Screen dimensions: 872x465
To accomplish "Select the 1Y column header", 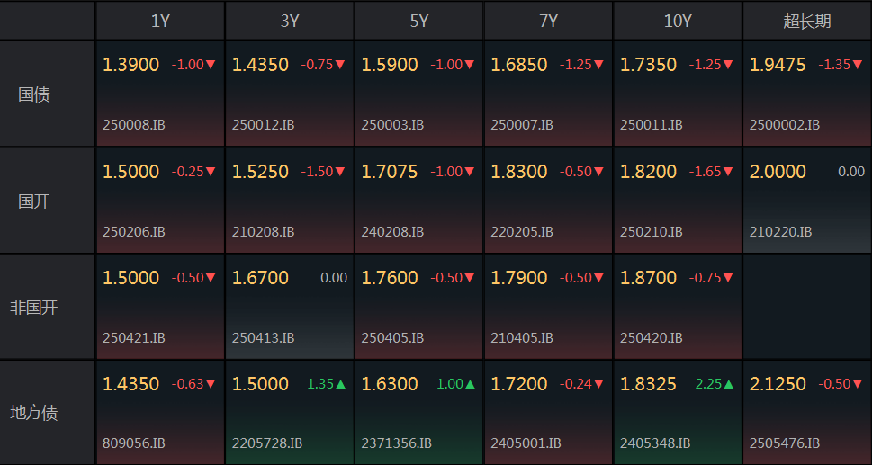I will pos(160,21).
